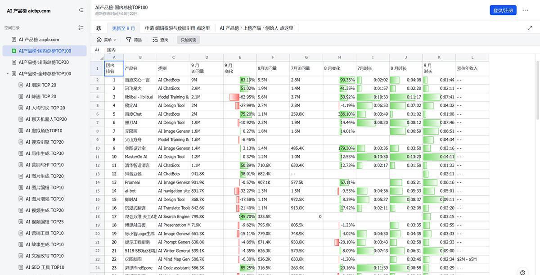Collapse the sidebar with the top-left icon
This screenshot has width=540, height=275.
click(x=81, y=10)
